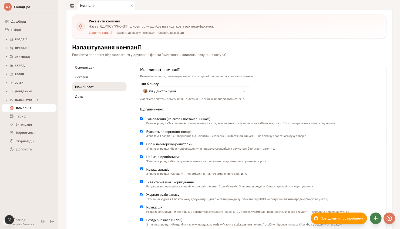The height and width of the screenshot is (229, 400).
Task: Toggle Інвентаризація і коригування checkbox
Action: click(142, 182)
